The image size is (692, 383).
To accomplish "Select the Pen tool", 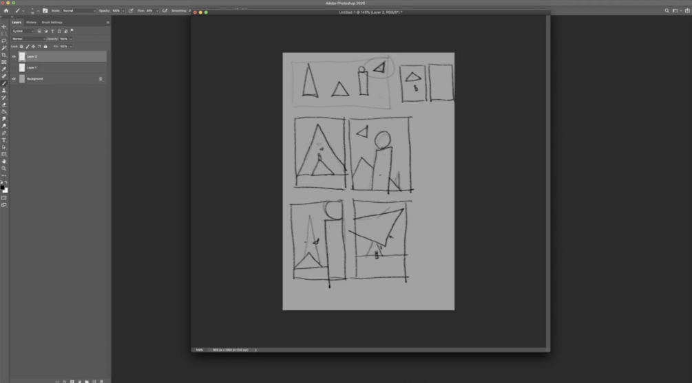I will pyautogui.click(x=4, y=133).
